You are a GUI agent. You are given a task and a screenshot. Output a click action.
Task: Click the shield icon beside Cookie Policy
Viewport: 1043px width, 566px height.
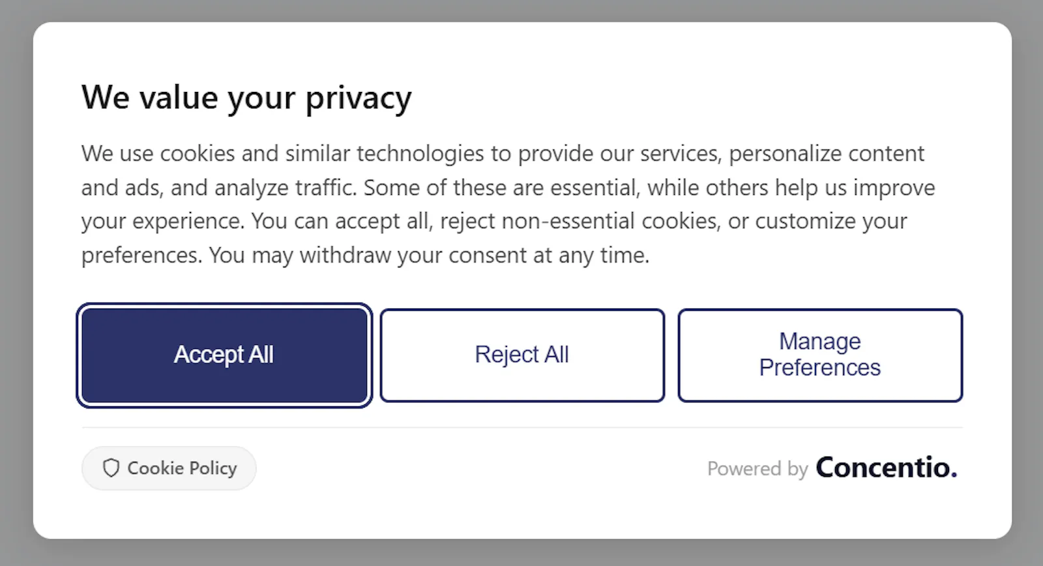coord(111,468)
